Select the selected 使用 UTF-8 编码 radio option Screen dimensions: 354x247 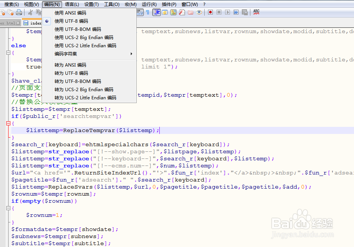[47, 21]
